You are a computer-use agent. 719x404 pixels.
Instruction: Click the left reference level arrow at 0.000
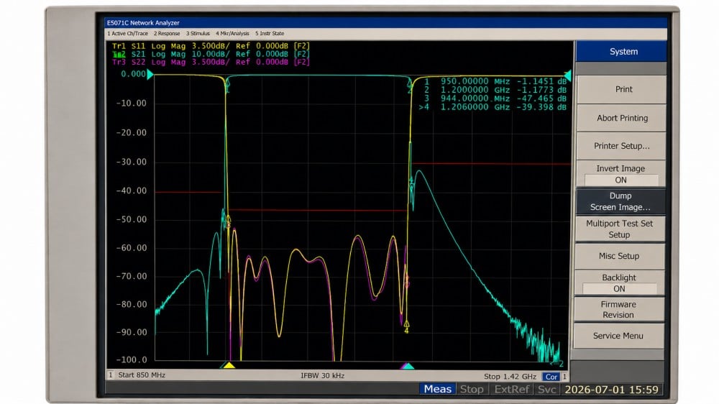(150, 74)
